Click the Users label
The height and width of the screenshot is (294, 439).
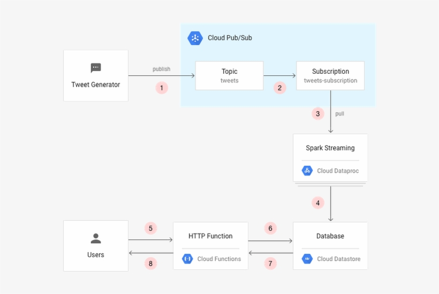[x=96, y=255]
